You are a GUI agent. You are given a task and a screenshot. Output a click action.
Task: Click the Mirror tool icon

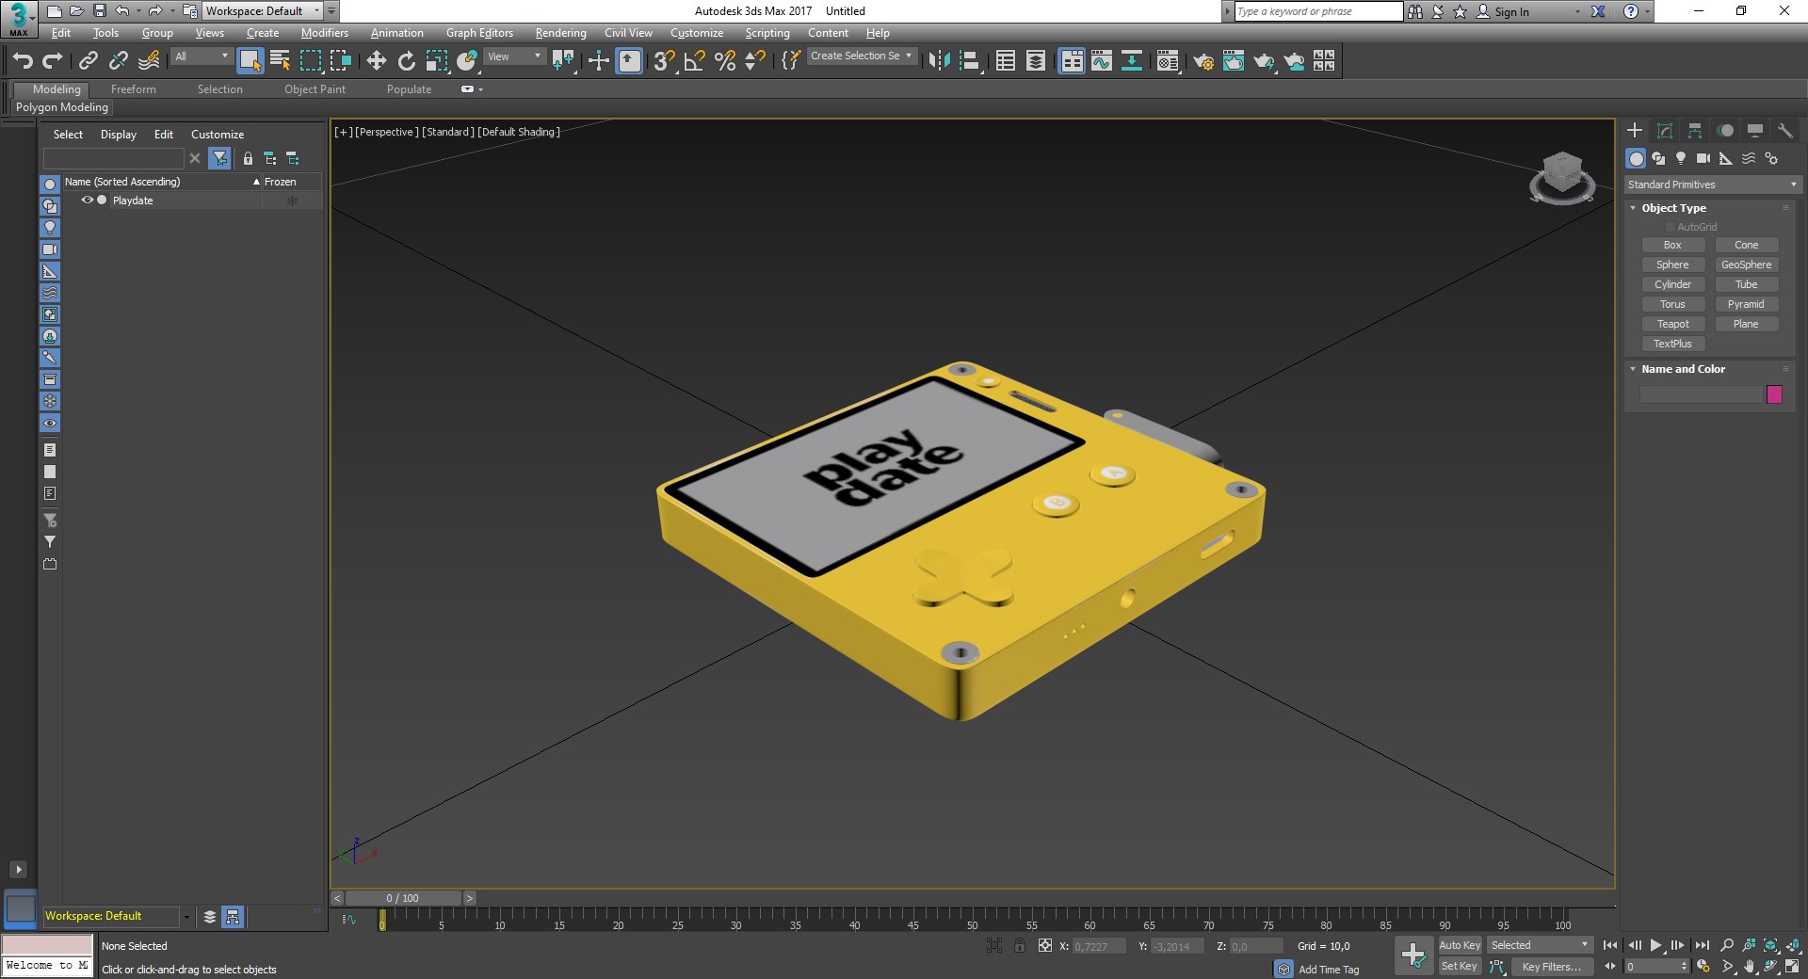(939, 61)
